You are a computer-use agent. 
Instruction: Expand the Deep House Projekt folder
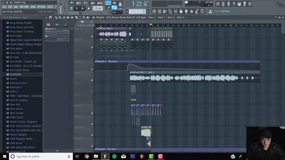20,23
